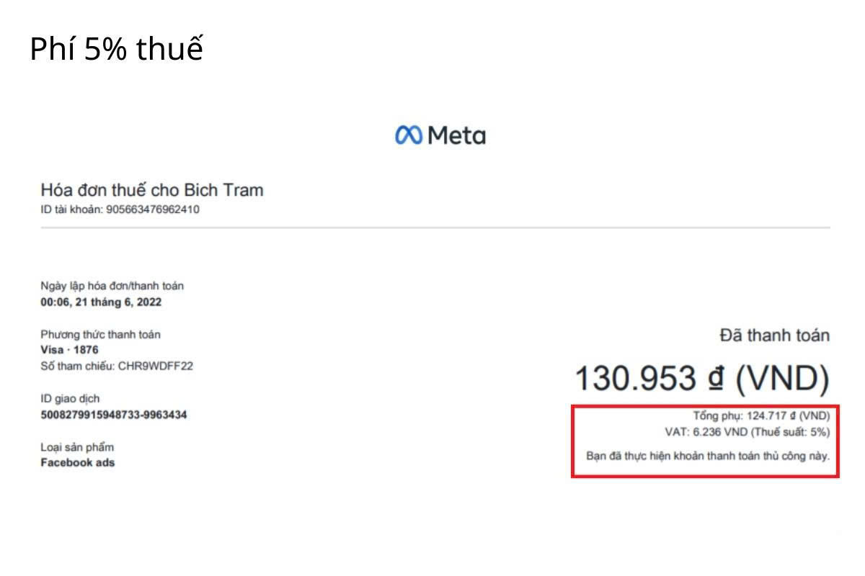This screenshot has width=865, height=576.
Task: Select transaction ID 5008279915948733-9963434
Action: 114,415
